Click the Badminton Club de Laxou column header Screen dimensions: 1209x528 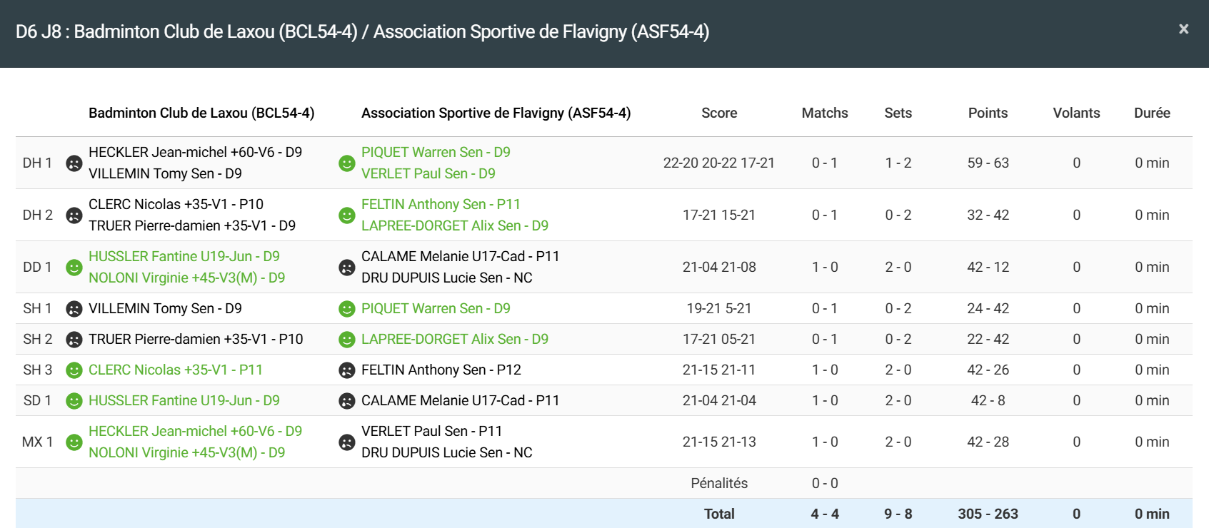coord(201,113)
